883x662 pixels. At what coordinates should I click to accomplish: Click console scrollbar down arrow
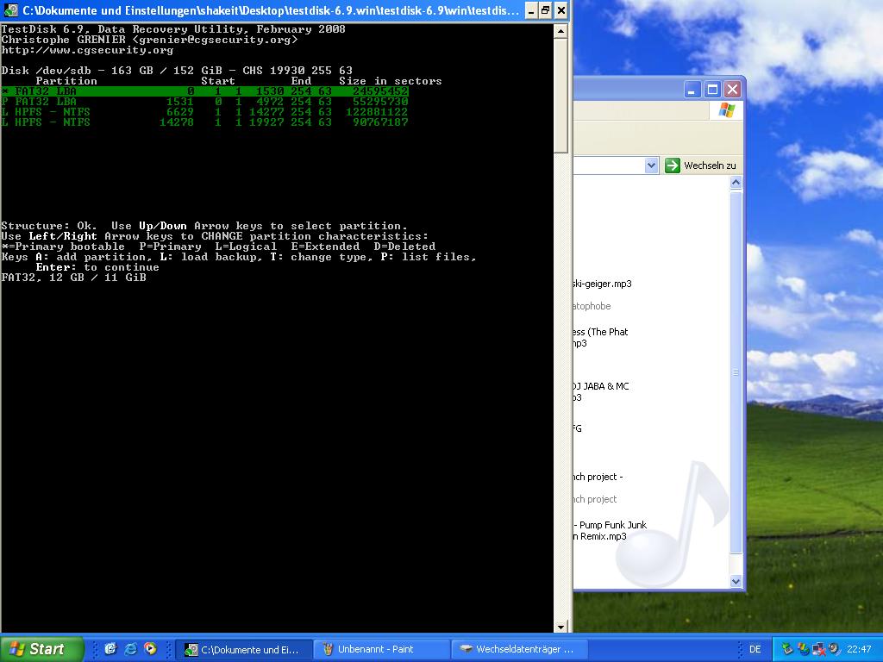560,627
